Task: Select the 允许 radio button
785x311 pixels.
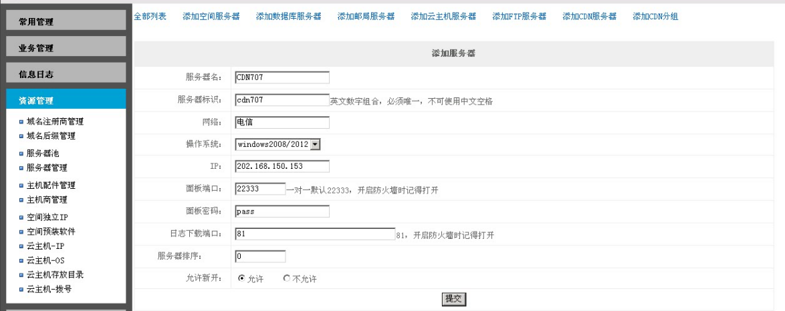Action: coord(241,278)
